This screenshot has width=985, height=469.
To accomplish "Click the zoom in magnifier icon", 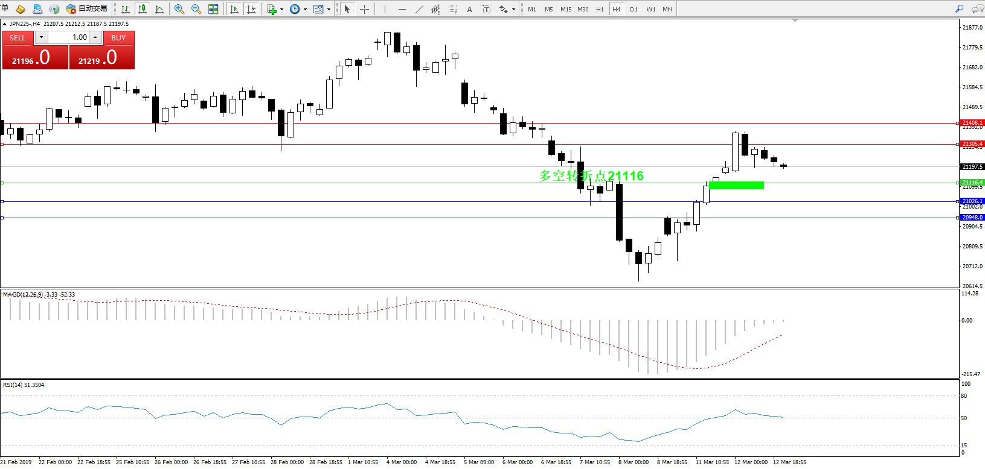I will click(x=179, y=9).
